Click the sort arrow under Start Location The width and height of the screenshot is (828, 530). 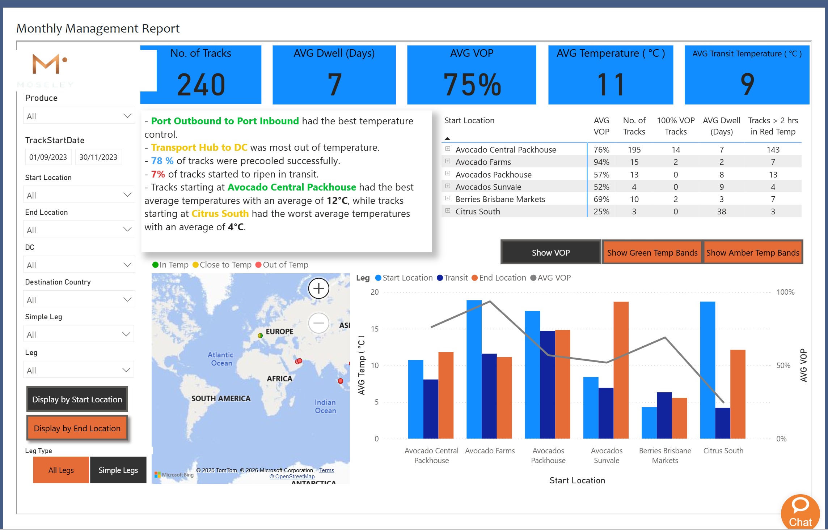[448, 138]
